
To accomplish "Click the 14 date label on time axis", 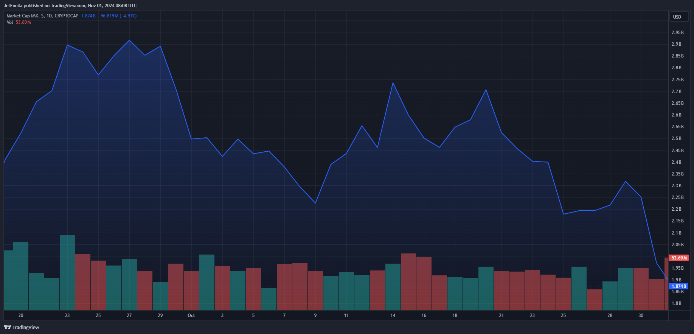I will click(393, 315).
